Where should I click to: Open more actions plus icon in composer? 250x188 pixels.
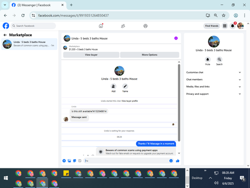click(x=64, y=161)
